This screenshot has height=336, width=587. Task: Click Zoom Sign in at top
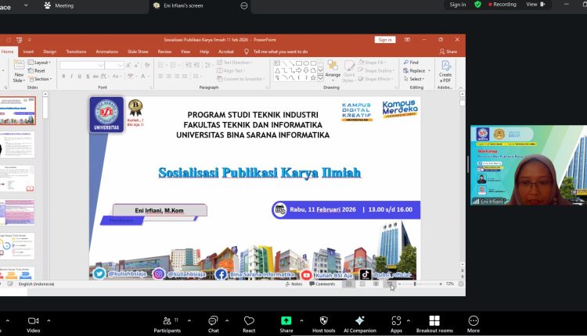[458, 5]
